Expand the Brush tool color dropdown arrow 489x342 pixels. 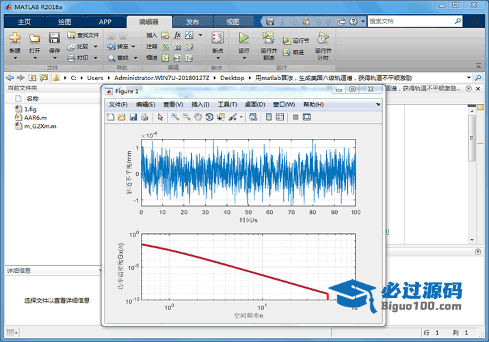241,118
